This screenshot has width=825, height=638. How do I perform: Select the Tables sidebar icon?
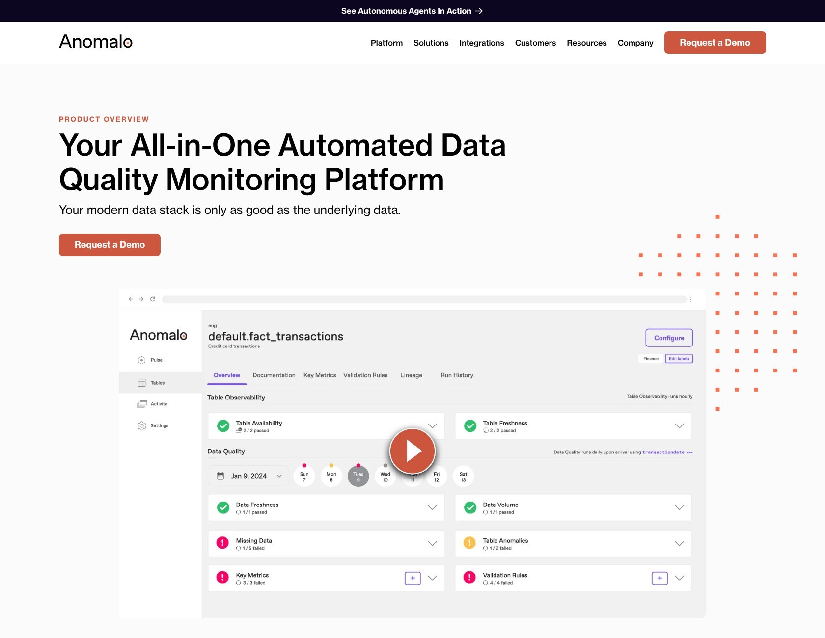(x=141, y=383)
